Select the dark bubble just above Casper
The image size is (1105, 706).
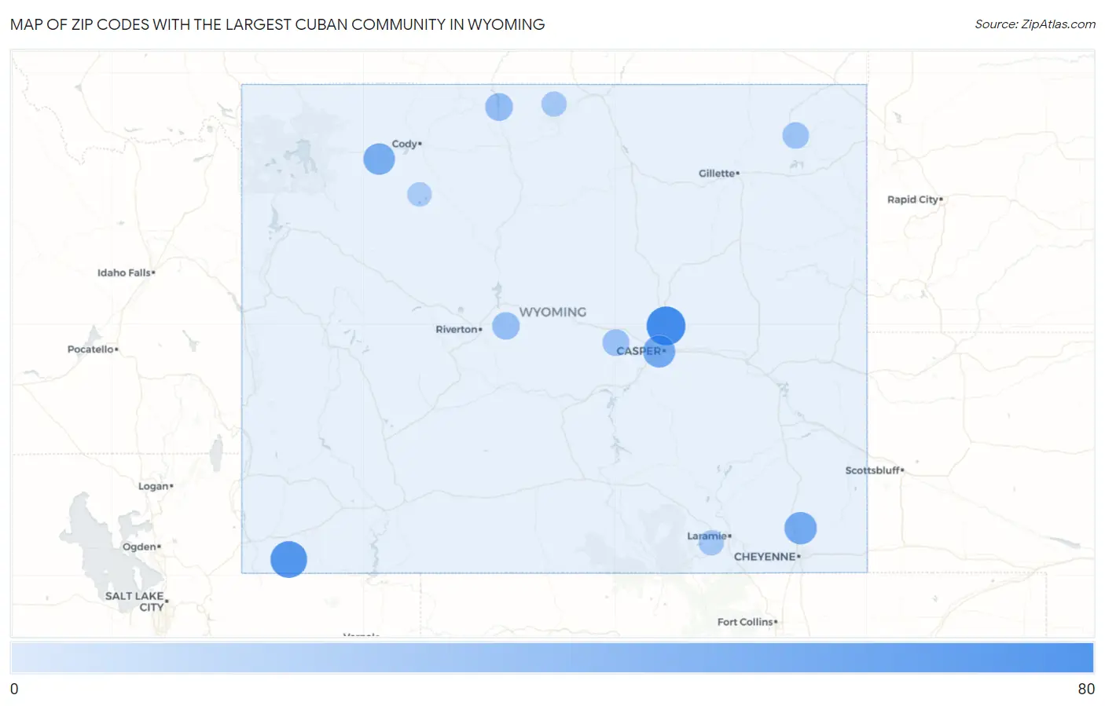coord(666,326)
